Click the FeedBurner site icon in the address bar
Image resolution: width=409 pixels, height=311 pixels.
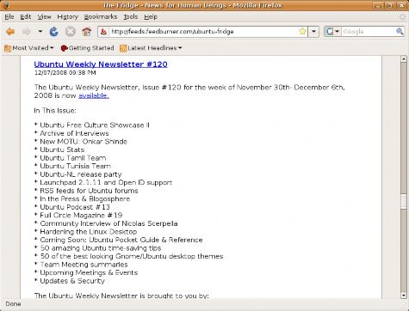click(x=104, y=32)
